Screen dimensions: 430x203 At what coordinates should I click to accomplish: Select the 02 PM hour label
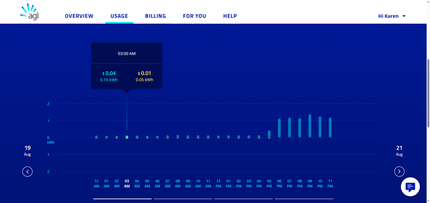[238, 184]
